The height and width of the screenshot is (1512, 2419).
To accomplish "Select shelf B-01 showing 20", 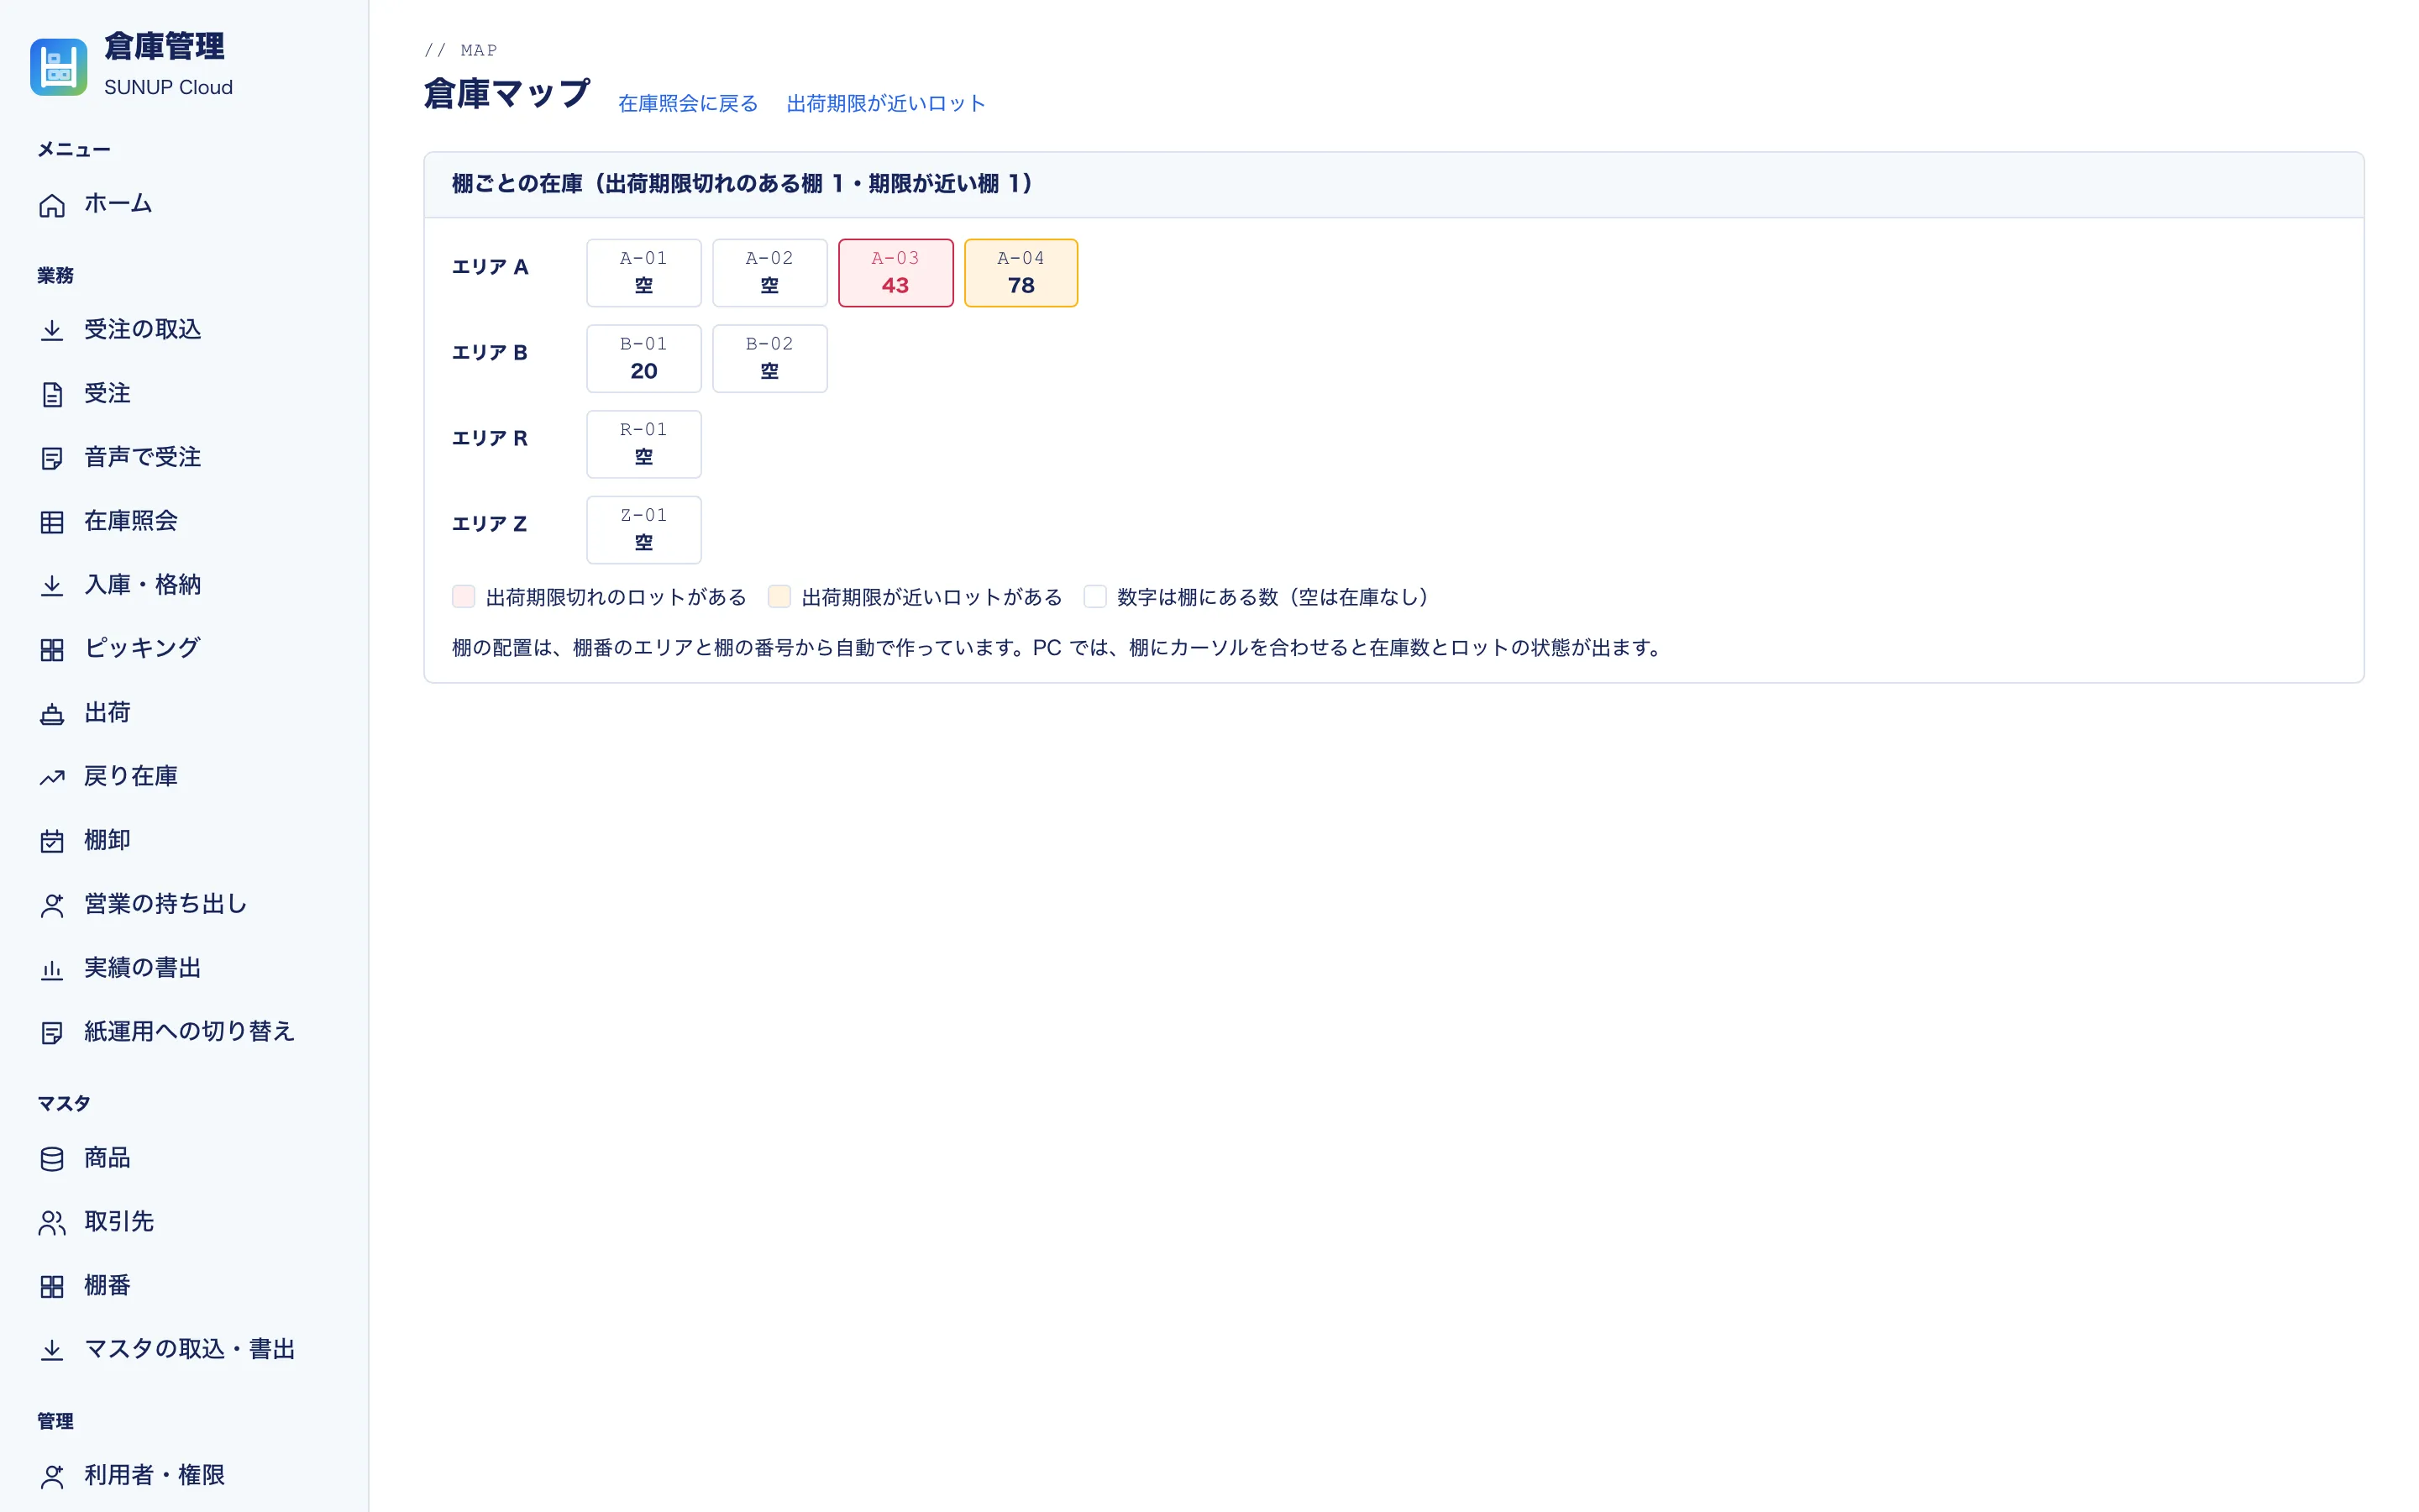I will (643, 359).
